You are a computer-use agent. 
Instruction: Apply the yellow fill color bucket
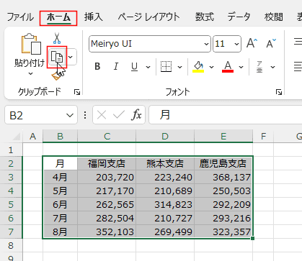[198, 67]
